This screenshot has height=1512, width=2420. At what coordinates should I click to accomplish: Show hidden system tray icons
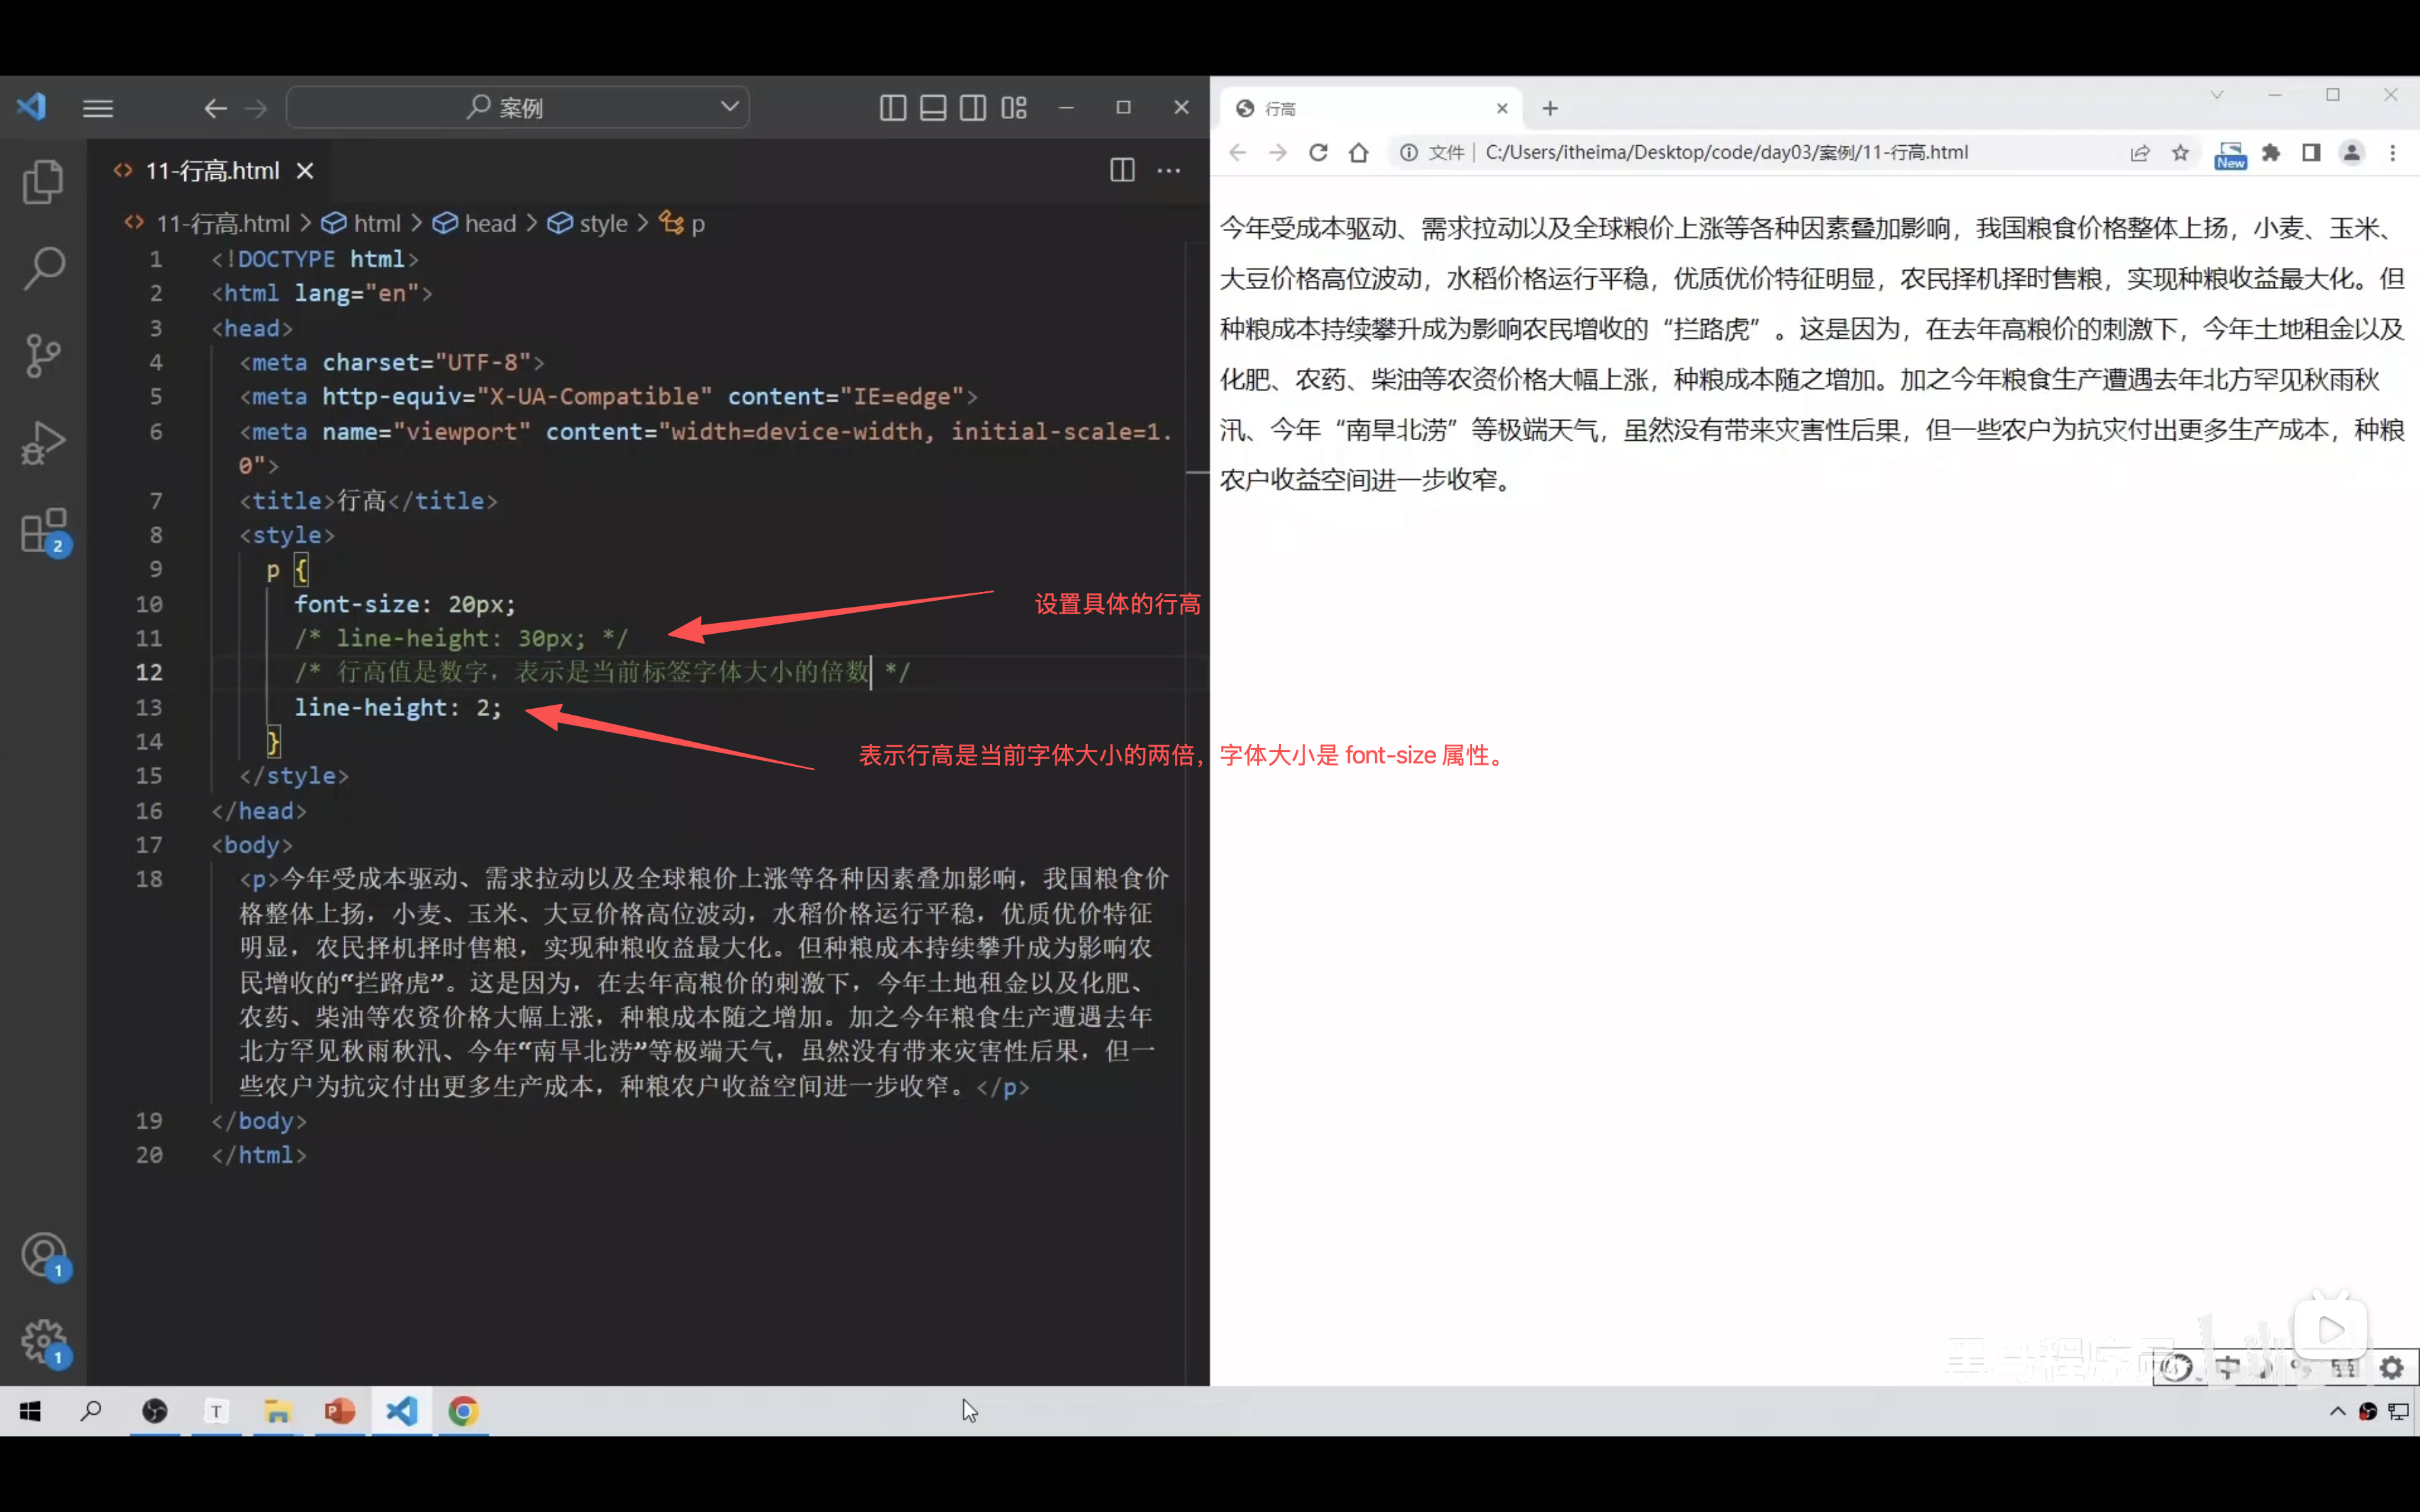click(2337, 1411)
